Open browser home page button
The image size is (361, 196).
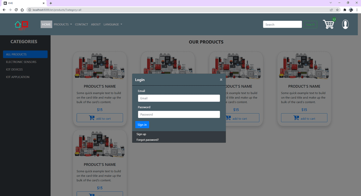[22, 10]
